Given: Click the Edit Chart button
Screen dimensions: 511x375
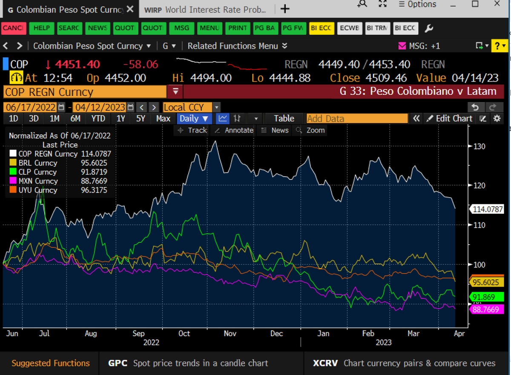Looking at the screenshot, I should pos(450,119).
